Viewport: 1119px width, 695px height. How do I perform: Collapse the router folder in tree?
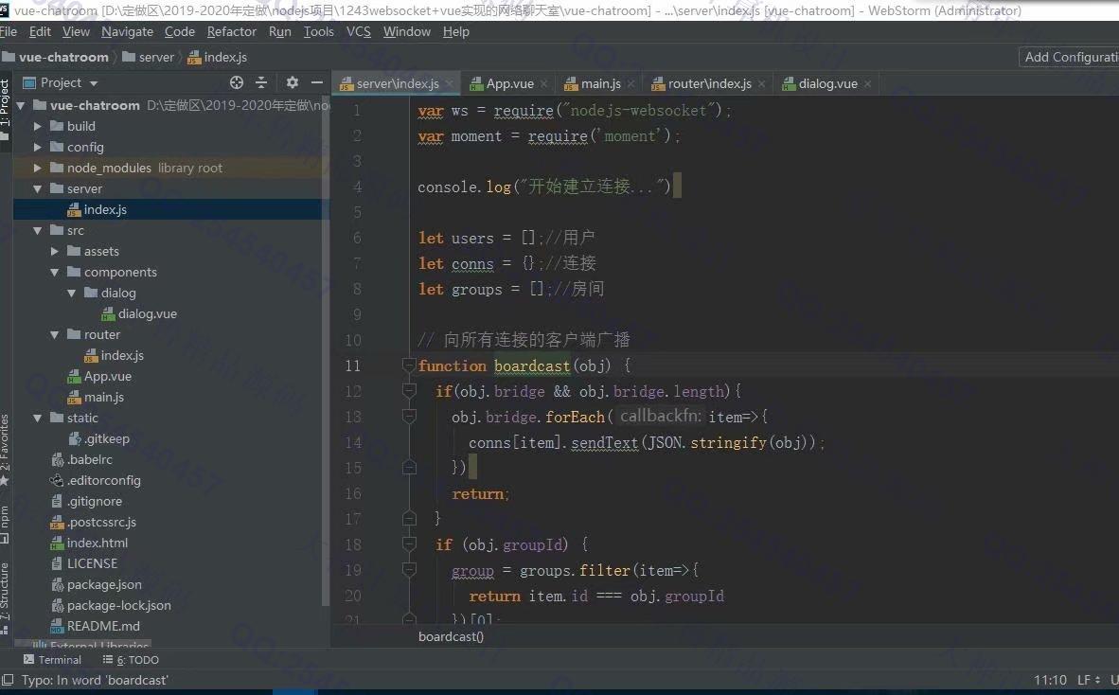pyautogui.click(x=54, y=334)
